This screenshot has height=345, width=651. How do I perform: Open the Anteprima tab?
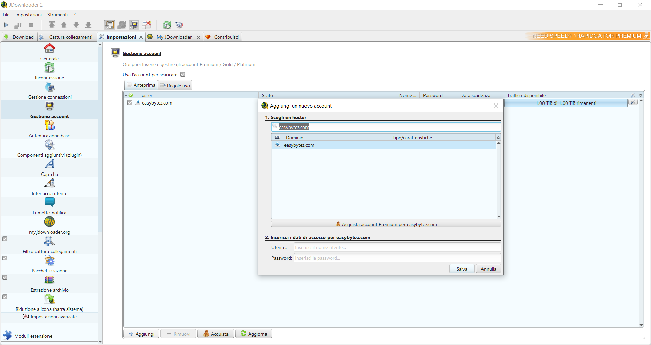(x=141, y=85)
